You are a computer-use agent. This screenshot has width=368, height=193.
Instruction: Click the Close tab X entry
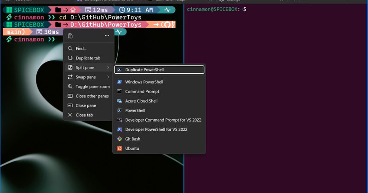coord(88,115)
